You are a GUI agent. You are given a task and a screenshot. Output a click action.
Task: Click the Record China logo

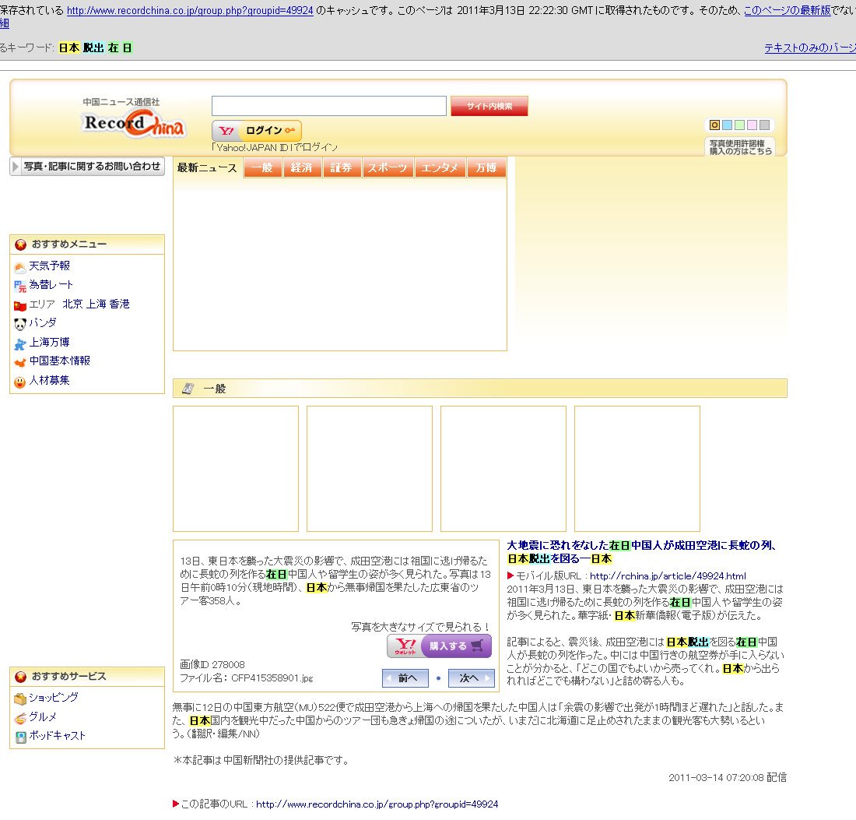135,122
